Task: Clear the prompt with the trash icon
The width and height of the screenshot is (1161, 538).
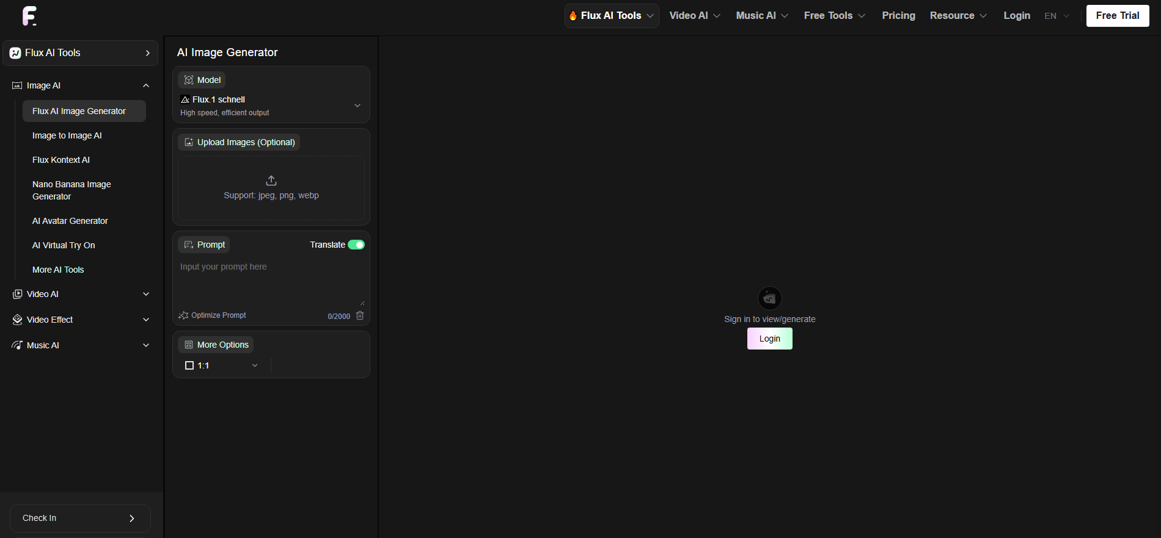Action: click(360, 315)
